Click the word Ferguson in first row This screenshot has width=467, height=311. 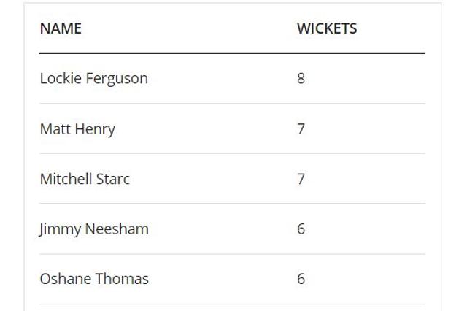click(117, 80)
